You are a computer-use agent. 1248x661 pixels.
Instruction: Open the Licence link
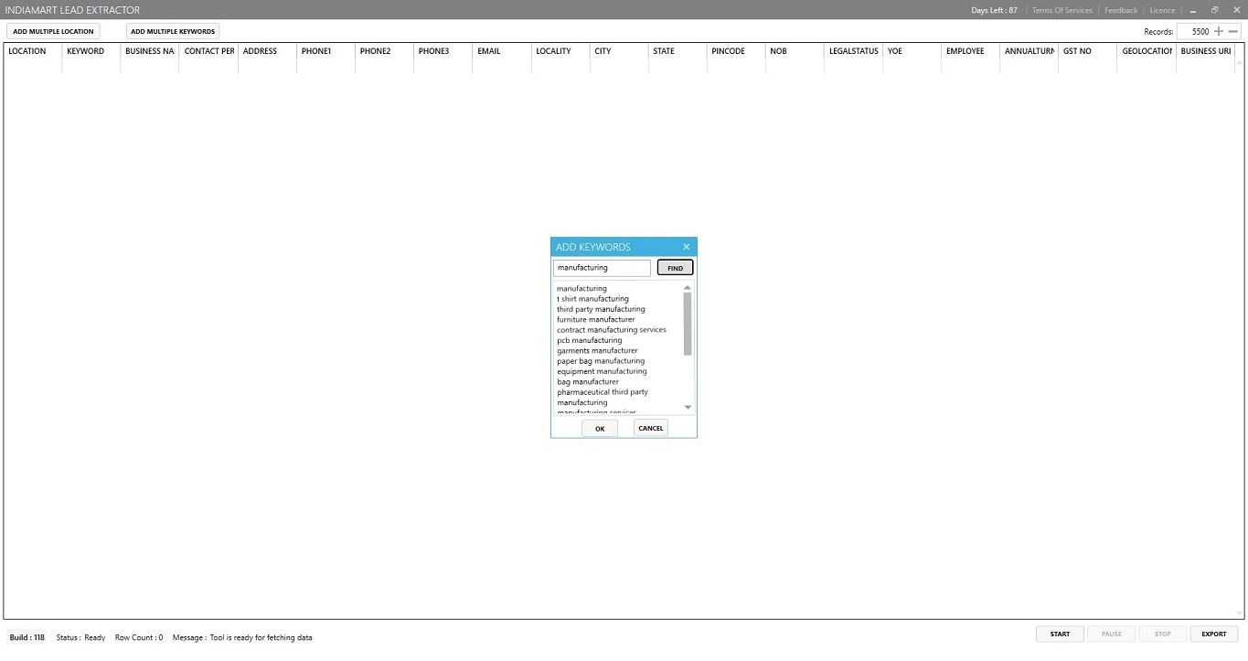click(x=1162, y=10)
